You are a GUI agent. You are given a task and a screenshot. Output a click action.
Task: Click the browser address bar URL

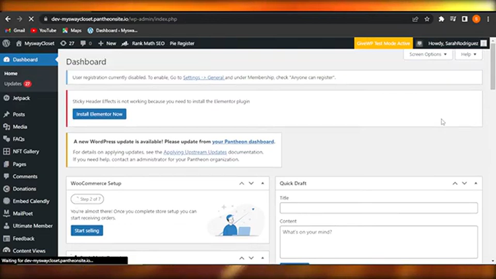(114, 19)
